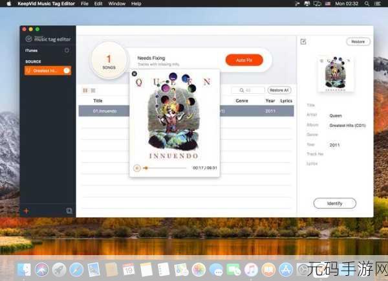Image resolution: width=388 pixels, height=281 pixels.
Task: Select the Greatest Hits source item
Action: (x=48, y=71)
